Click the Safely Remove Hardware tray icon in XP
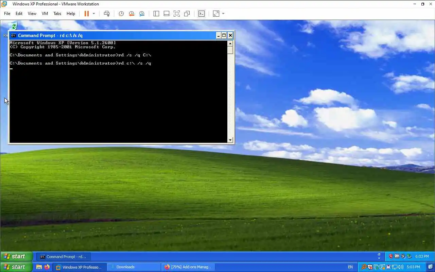Image resolution: width=435 pixels, height=272 pixels. point(409,256)
